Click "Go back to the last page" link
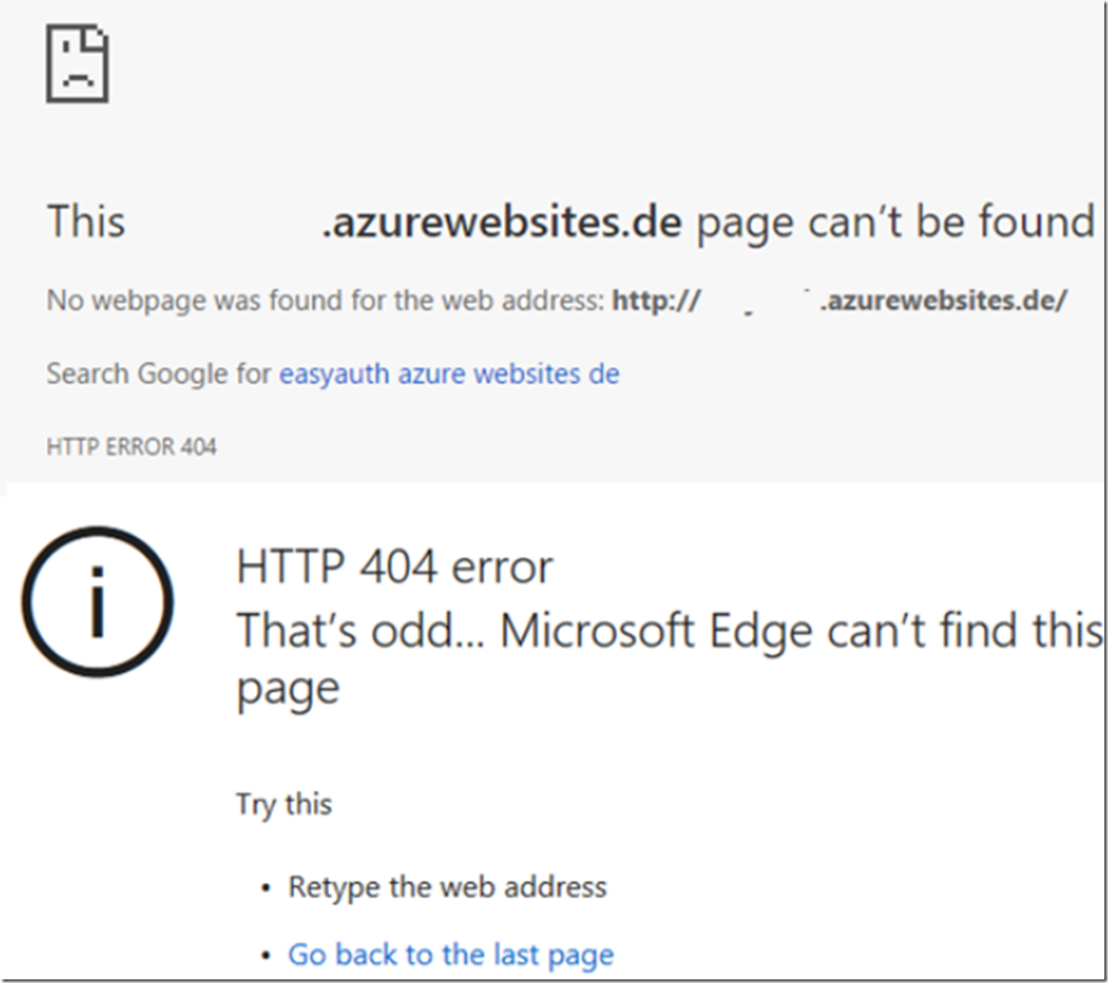The width and height of the screenshot is (1108, 983). tap(451, 954)
